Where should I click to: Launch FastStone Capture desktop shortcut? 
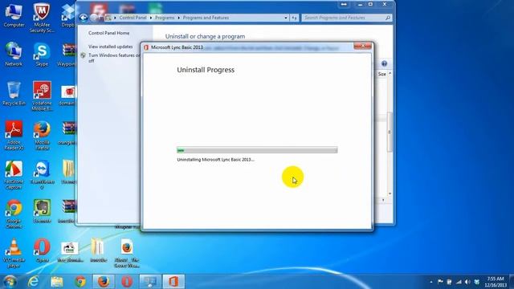(x=14, y=174)
